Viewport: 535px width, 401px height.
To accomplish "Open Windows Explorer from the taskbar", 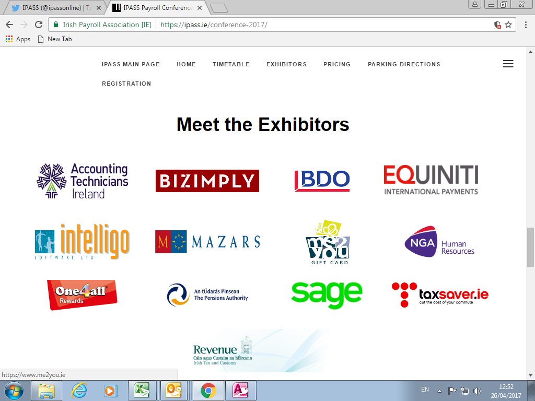I will click(46, 391).
